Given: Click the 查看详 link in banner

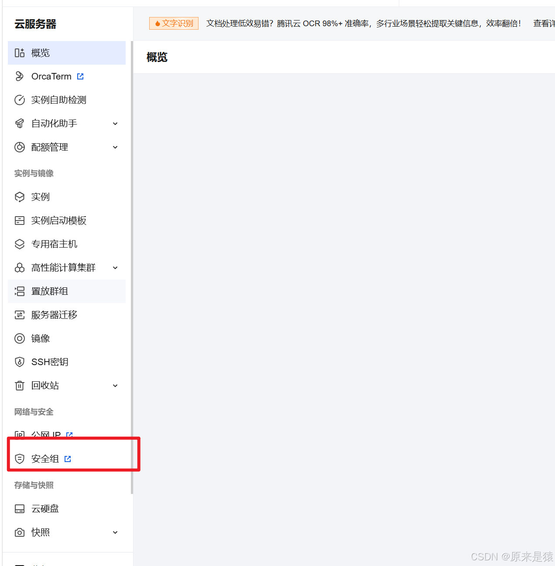Looking at the screenshot, I should pyautogui.click(x=544, y=24).
